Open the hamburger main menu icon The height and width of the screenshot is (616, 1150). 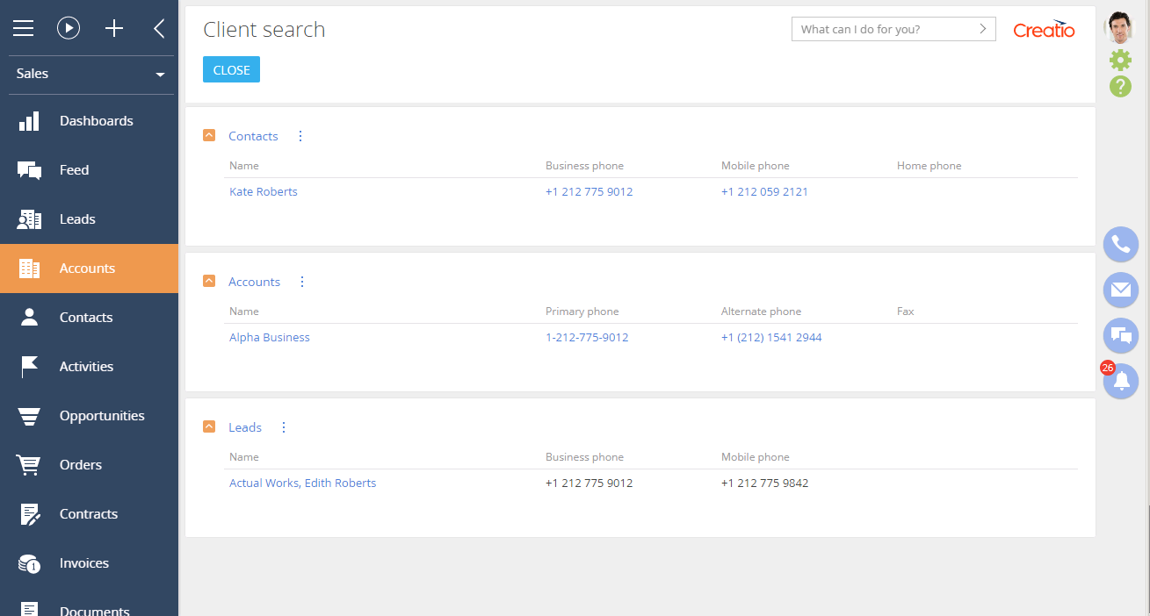point(23,28)
